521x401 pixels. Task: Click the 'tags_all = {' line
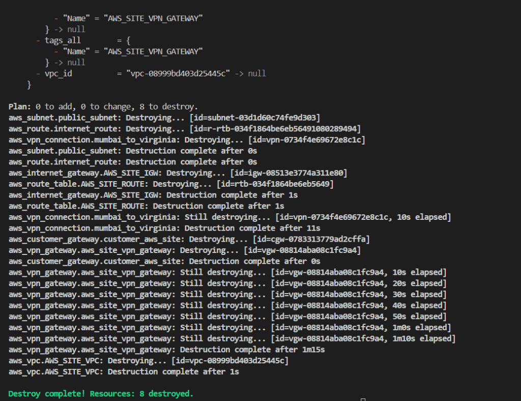(83, 41)
